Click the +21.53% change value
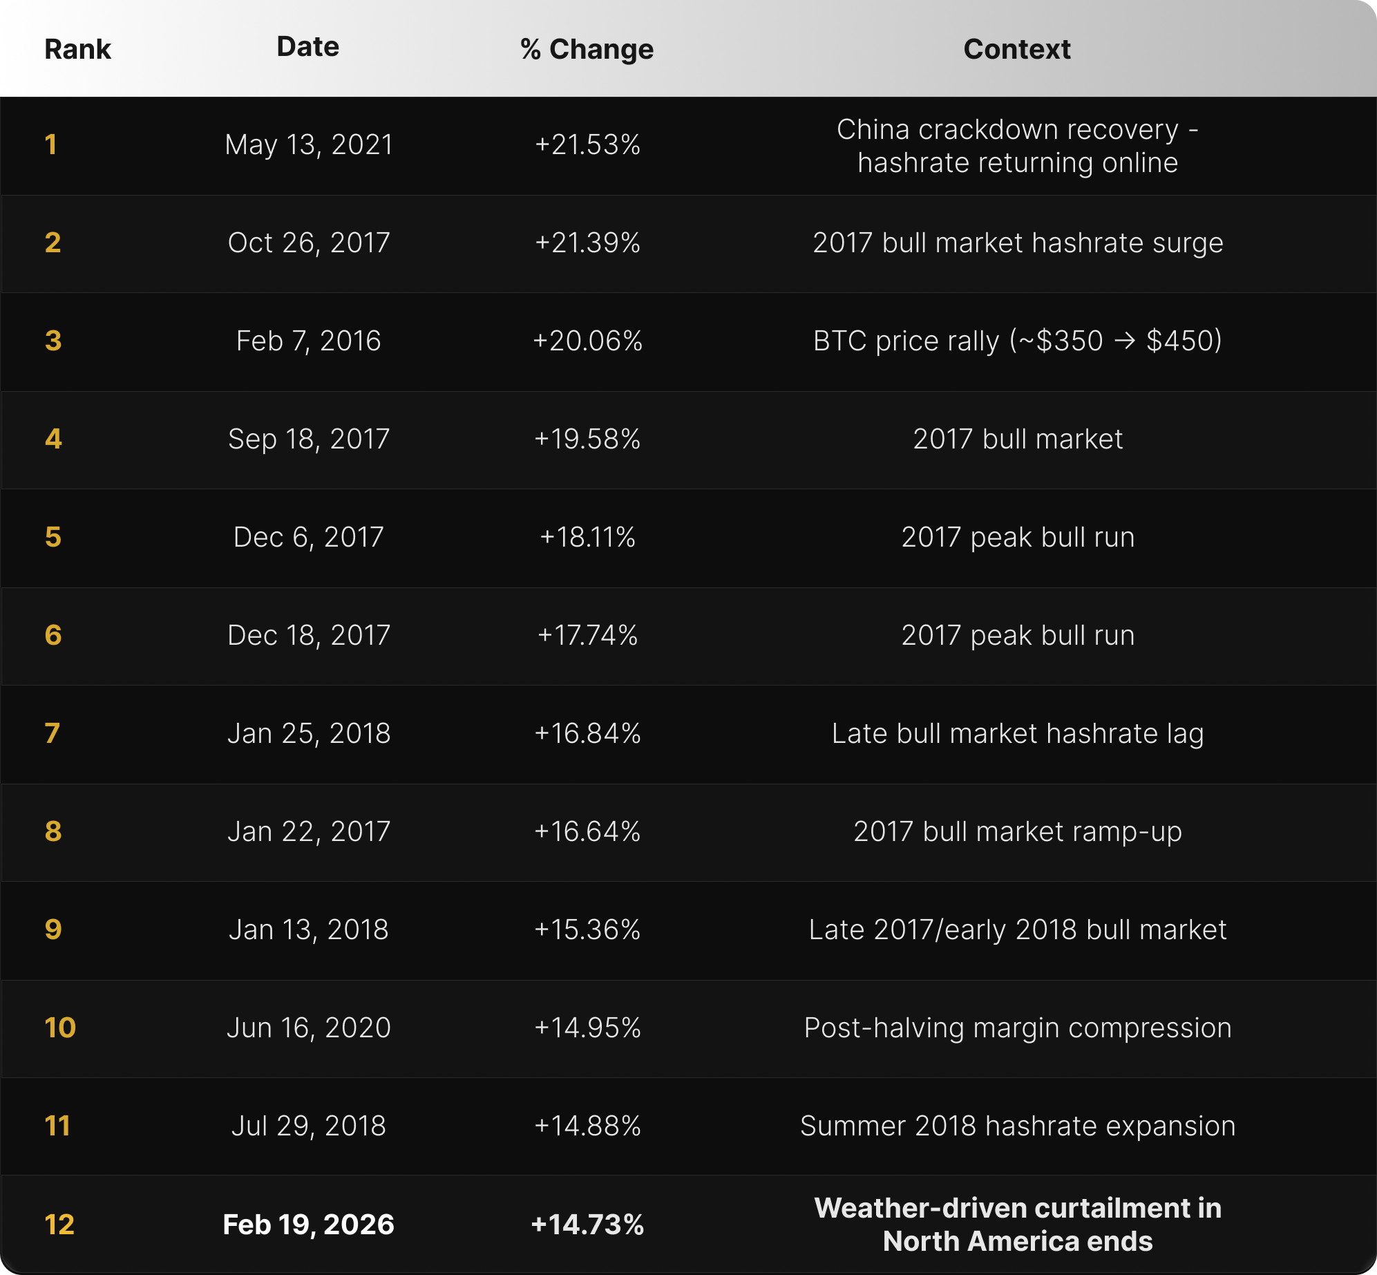Screen dimensions: 1377x1275 587,144
